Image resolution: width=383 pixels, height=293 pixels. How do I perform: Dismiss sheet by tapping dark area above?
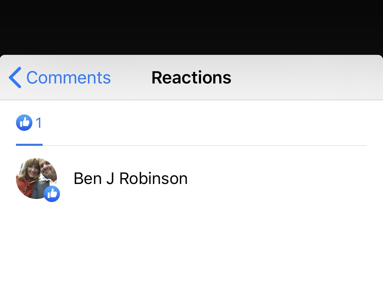(x=191, y=27)
